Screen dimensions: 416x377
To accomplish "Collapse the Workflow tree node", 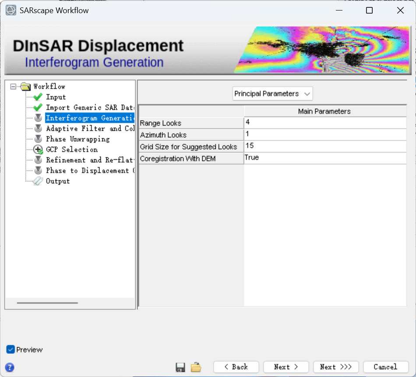I will pos(13,87).
